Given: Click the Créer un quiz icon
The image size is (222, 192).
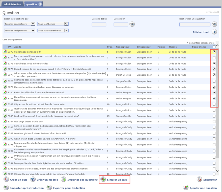Looking at the screenshot, I should (6, 180).
